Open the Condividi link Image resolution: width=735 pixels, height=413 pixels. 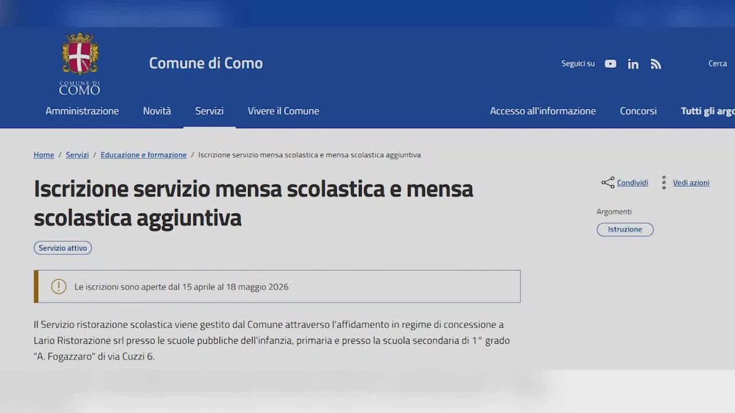632,182
